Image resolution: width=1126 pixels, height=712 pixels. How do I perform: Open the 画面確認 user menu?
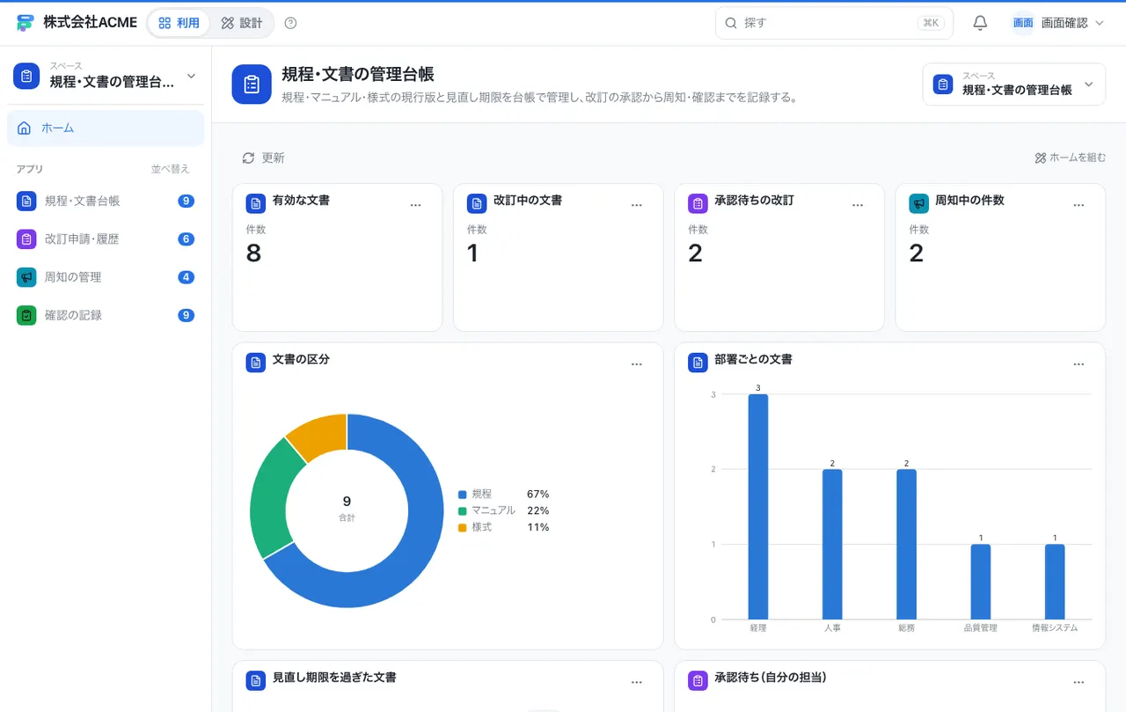click(1057, 23)
